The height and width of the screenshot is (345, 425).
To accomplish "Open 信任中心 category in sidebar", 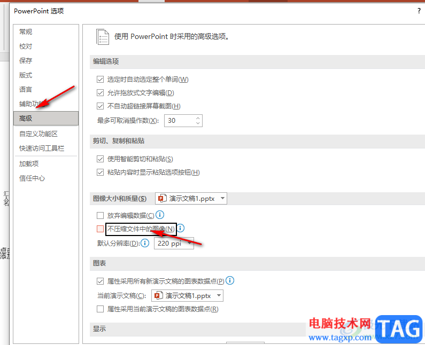I will [46, 178].
